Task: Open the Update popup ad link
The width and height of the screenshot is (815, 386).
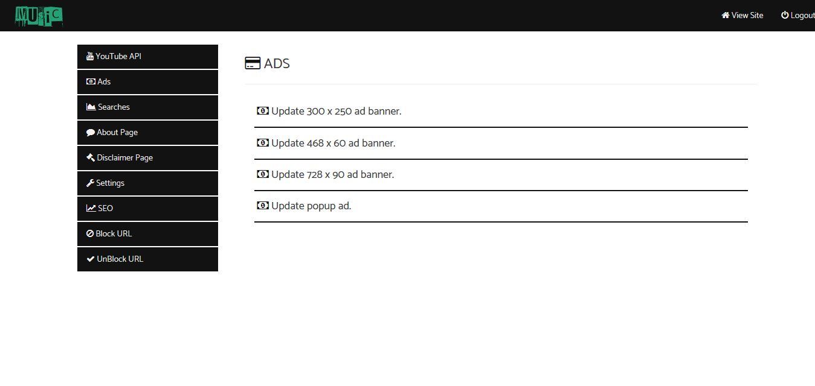Action: [311, 206]
